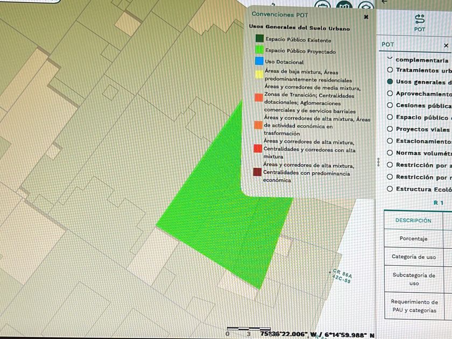The height and width of the screenshot is (339, 452).
Task: Select the Cesiones públicas radio option
Action: (390, 105)
